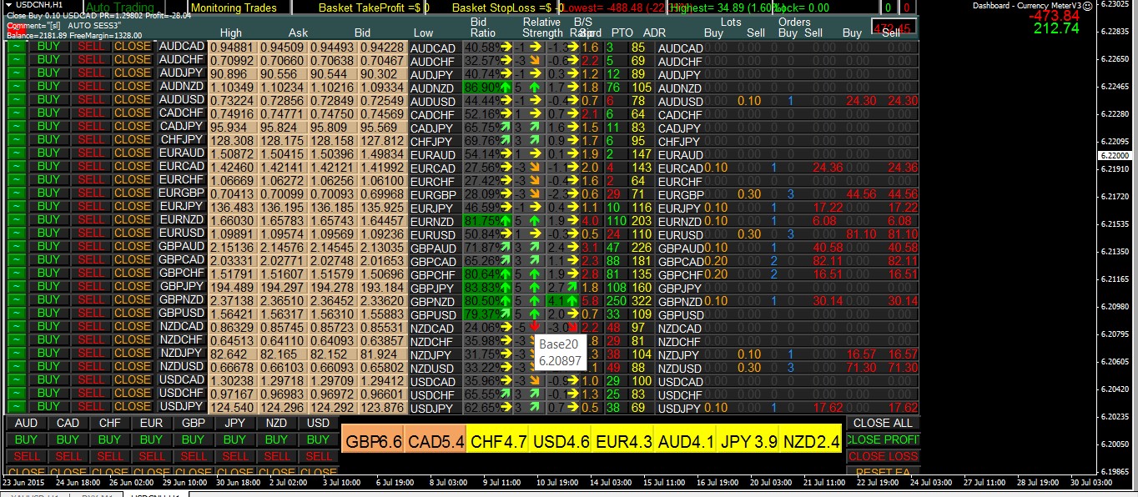Click the ADR value 322 for GBPNZD

coord(642,301)
